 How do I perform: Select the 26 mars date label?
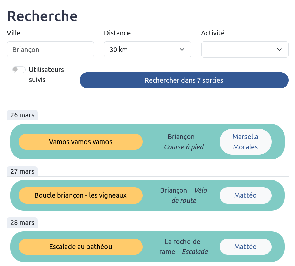tap(22, 115)
